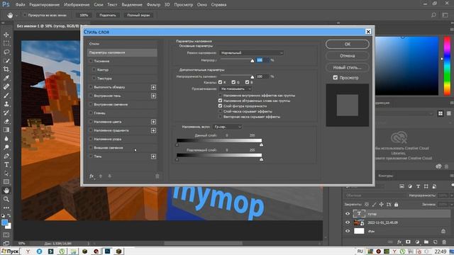Open Файл menu
The height and width of the screenshot is (255, 454).
click(21, 5)
